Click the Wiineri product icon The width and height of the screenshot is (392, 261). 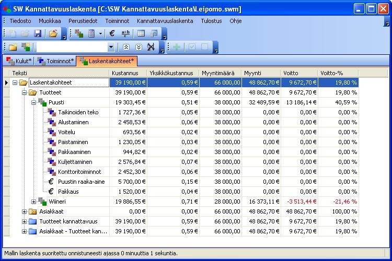tap(42, 201)
